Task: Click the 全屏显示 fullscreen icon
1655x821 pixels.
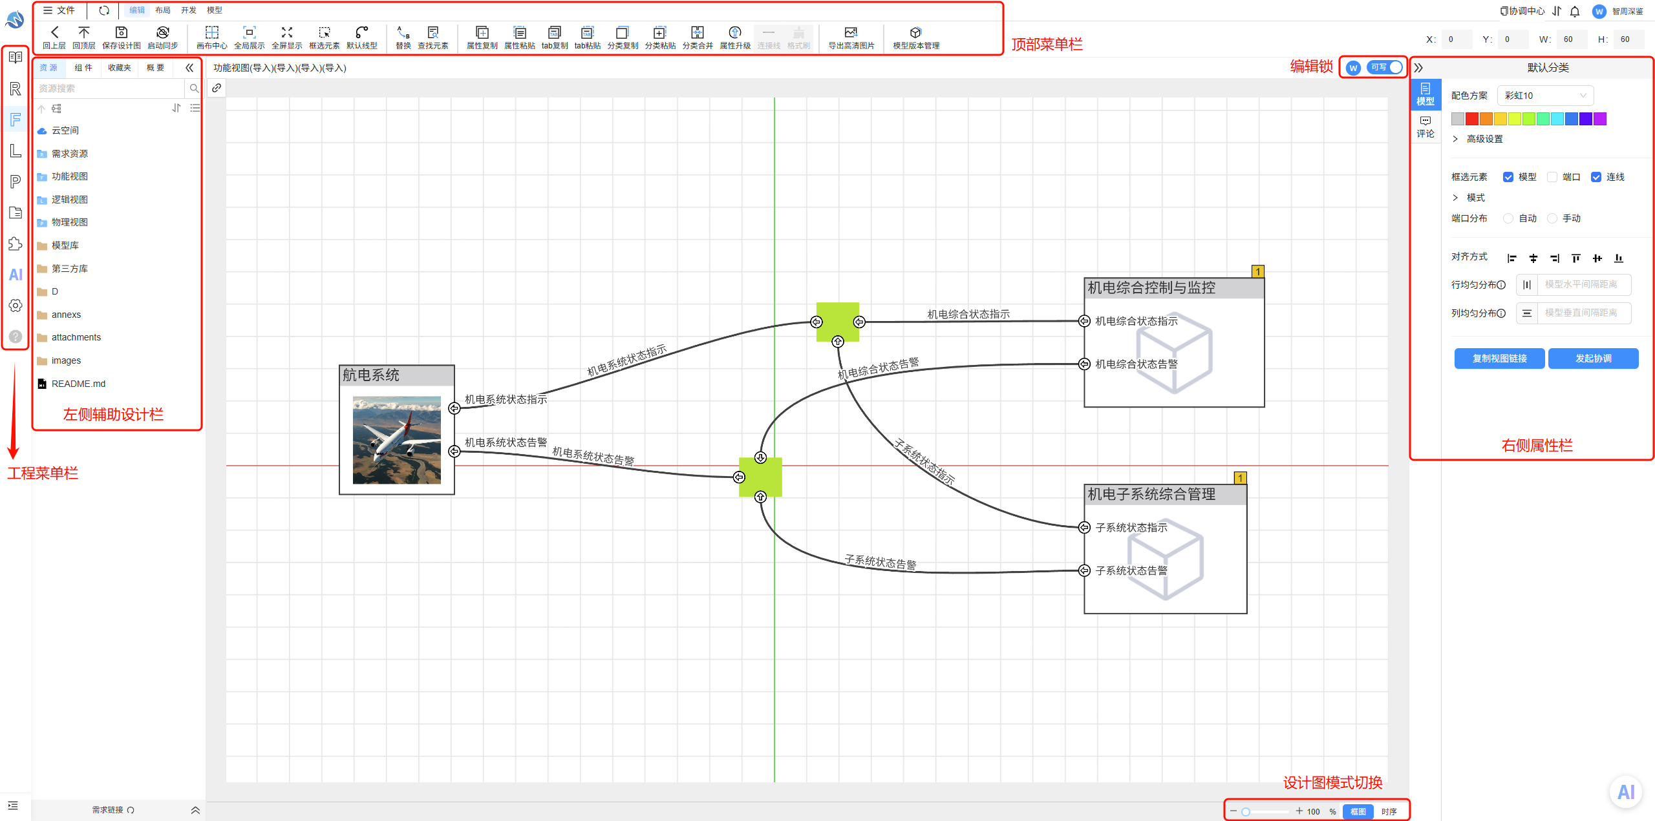Action: click(287, 32)
